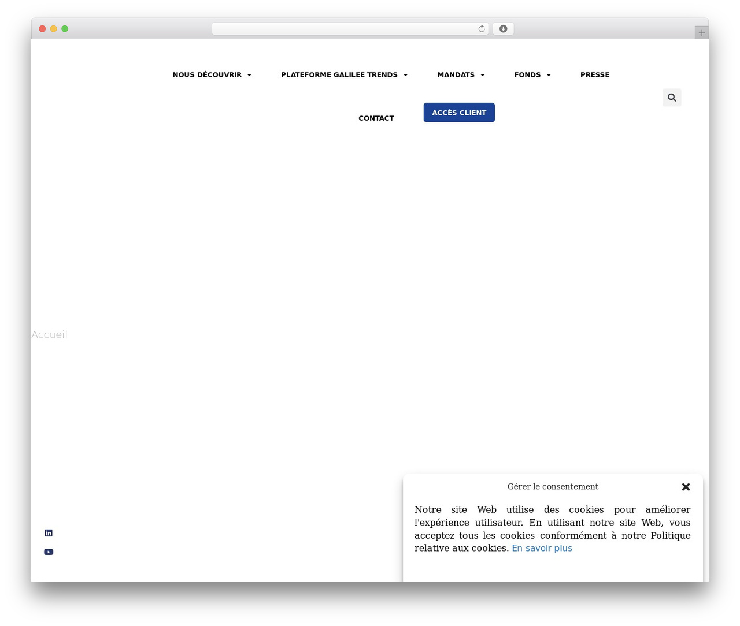Viewport: 740px width, 626px height.
Task: Add a new browser tab with plus icon
Action: [702, 33]
